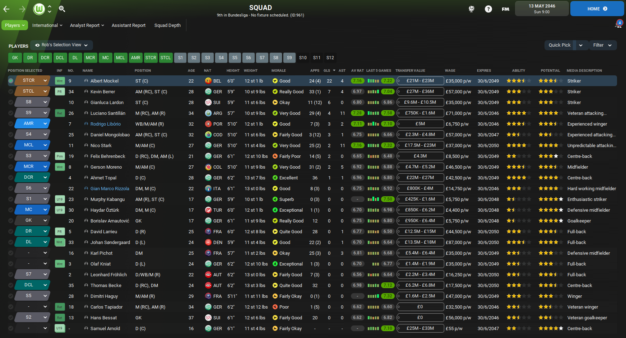Screen dimensions: 626x338
Task: Click Albert Mockel's ability star rating
Action: coord(518,81)
